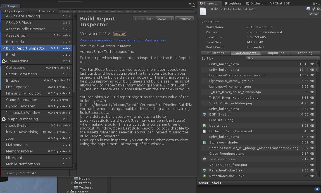This screenshot has width=321, height=193.
Task: Click the Uber.shader icon
Action: coord(204,126)
